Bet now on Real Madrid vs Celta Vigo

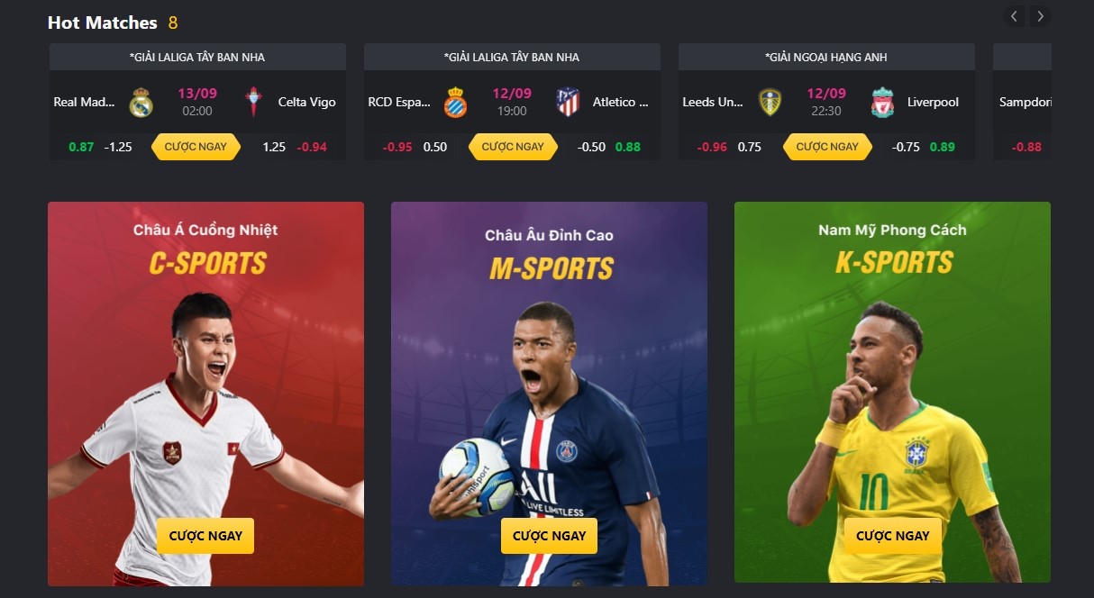197,147
